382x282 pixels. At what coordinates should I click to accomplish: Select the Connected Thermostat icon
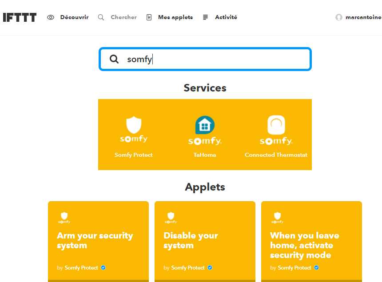[276, 125]
